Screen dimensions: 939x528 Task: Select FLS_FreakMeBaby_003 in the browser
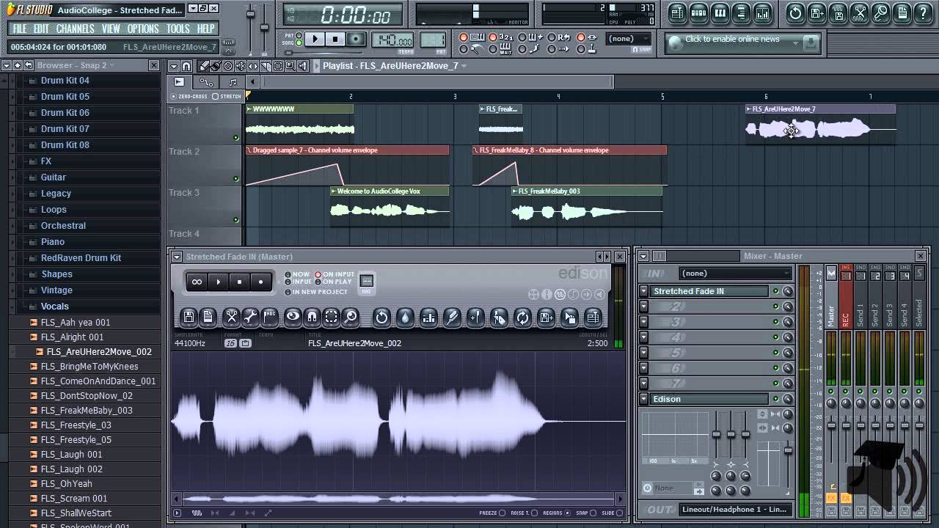(87, 410)
